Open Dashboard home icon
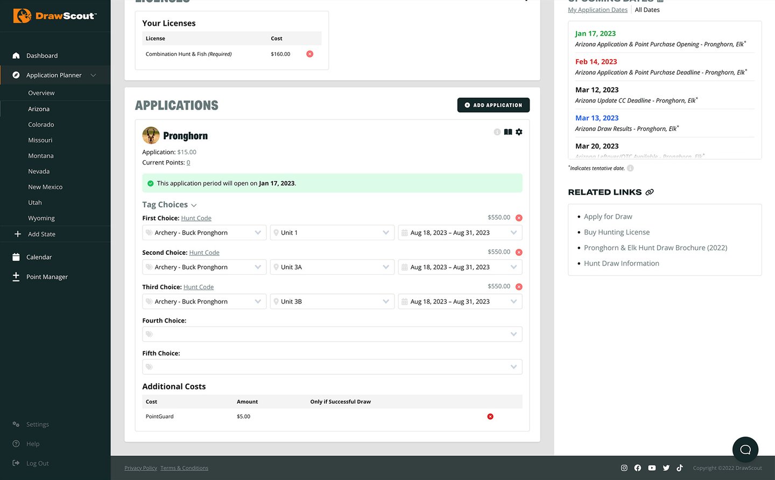This screenshot has height=480, width=775. [16, 55]
